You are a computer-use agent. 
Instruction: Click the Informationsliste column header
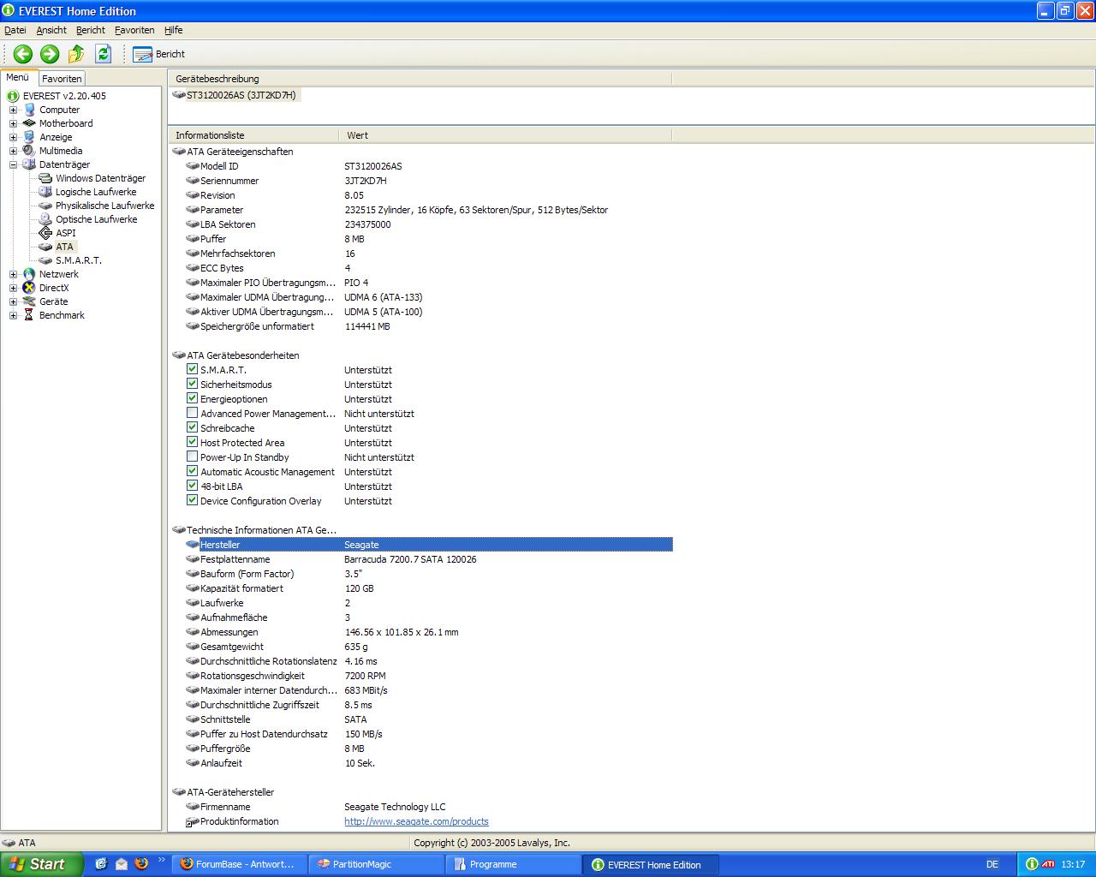click(253, 135)
